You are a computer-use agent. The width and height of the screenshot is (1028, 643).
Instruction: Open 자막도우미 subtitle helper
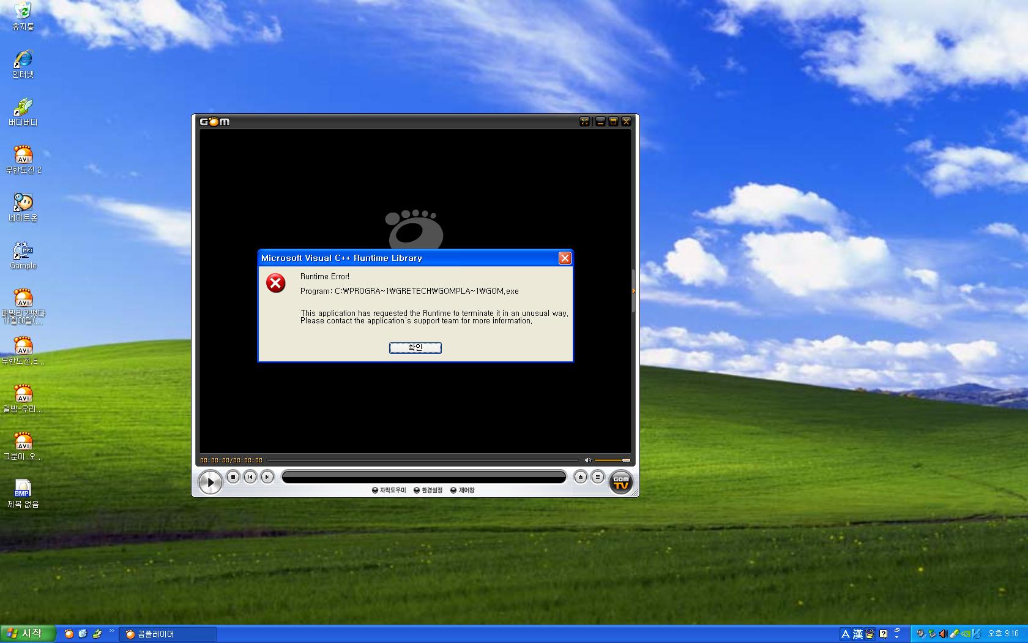(389, 490)
